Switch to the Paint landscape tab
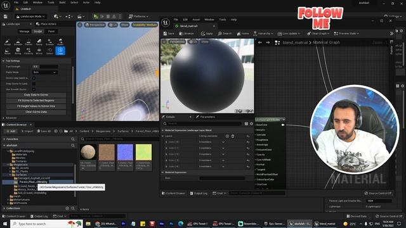 click(51, 31)
